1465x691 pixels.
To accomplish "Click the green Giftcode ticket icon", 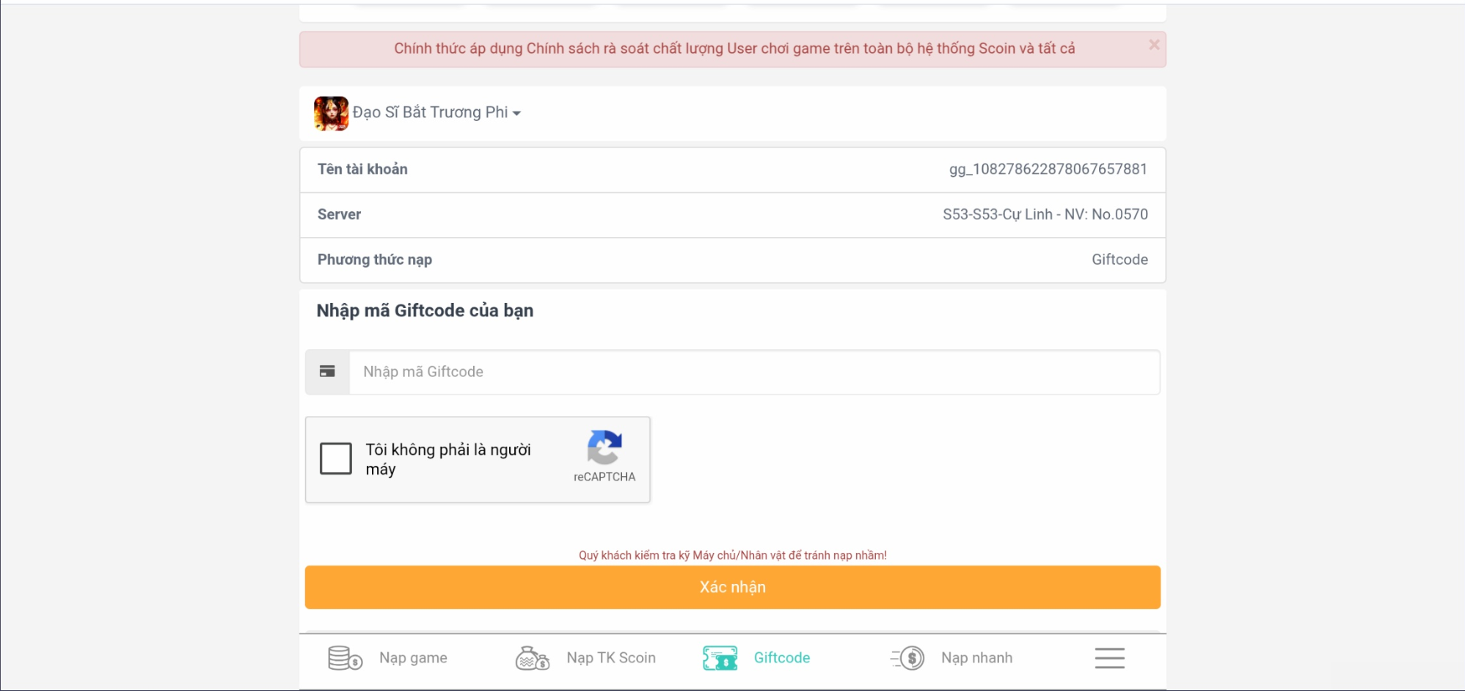I will point(720,658).
